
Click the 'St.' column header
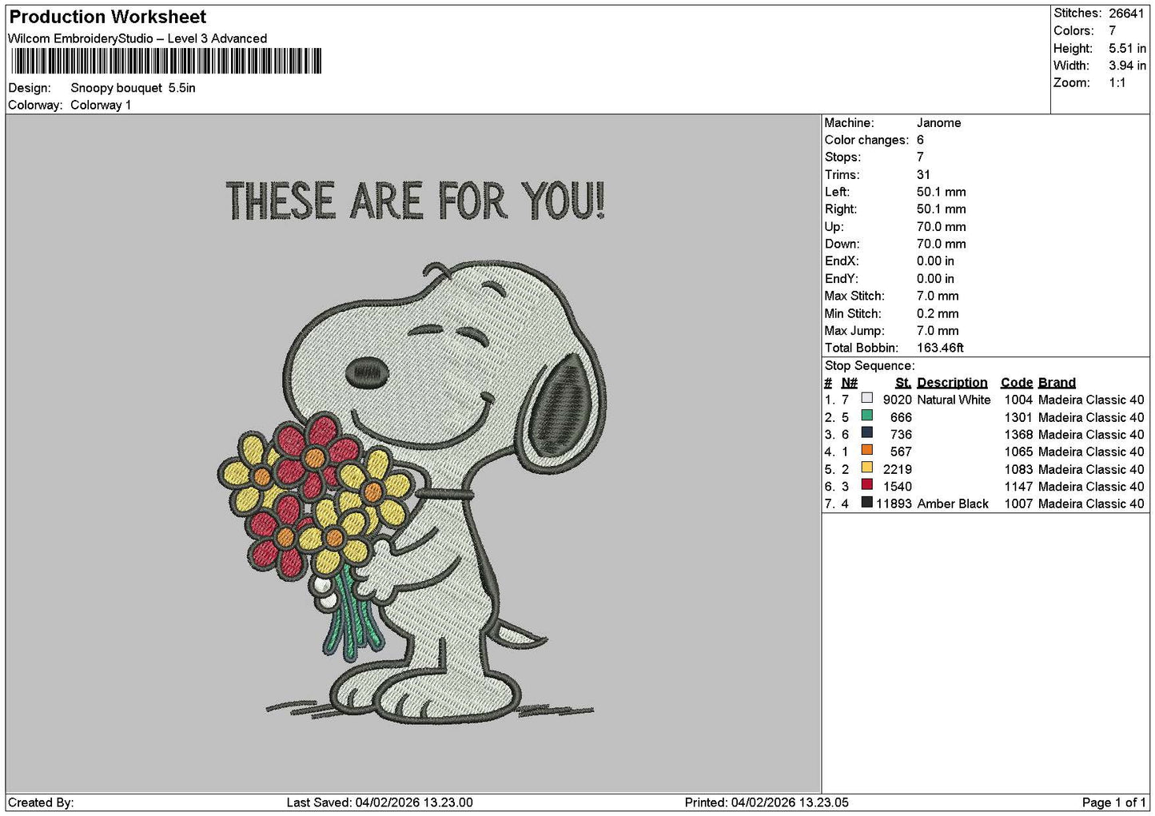pos(903,383)
